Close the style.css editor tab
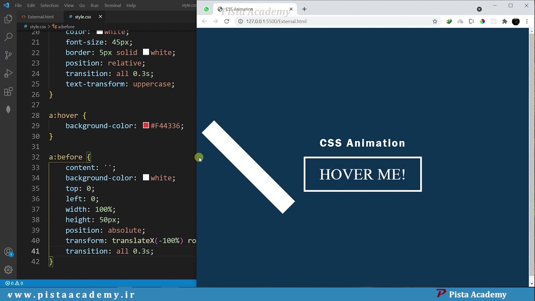 (100, 17)
